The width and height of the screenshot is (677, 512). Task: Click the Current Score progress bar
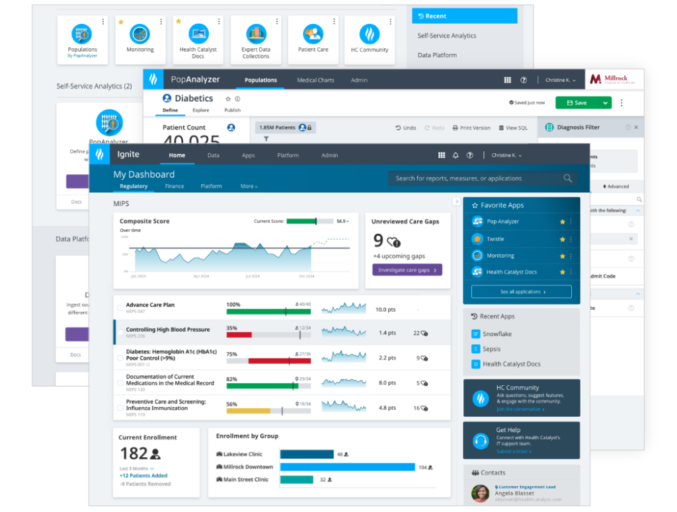310,221
